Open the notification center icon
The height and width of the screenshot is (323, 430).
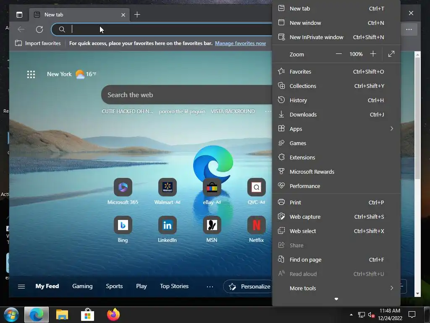point(412,315)
